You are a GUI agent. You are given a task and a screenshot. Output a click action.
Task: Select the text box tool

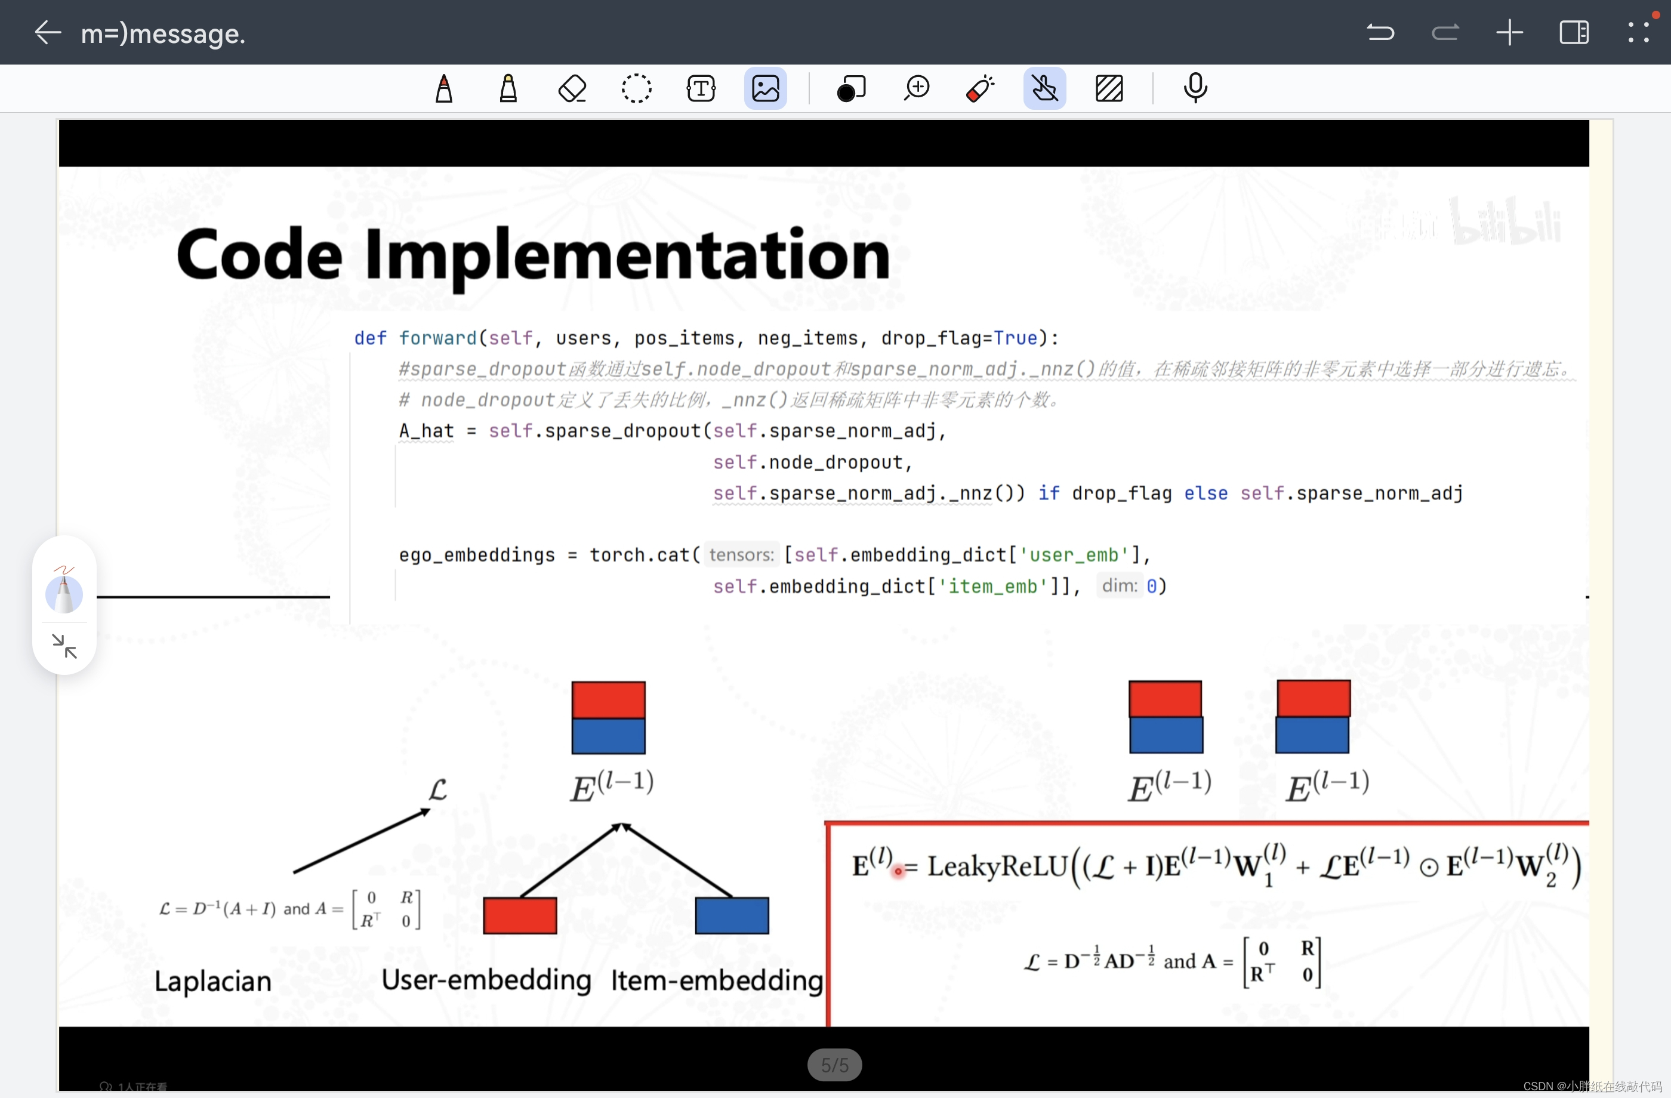[x=701, y=89]
